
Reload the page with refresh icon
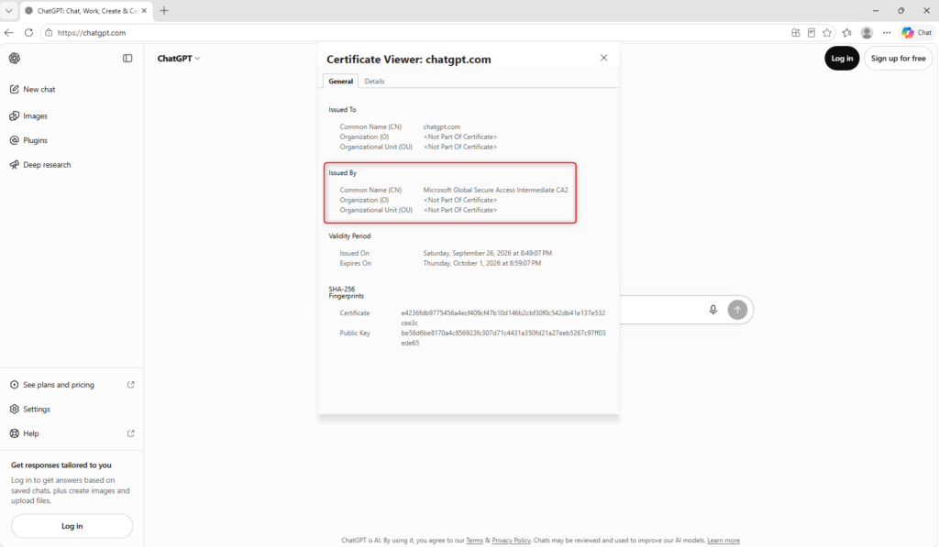(x=28, y=32)
